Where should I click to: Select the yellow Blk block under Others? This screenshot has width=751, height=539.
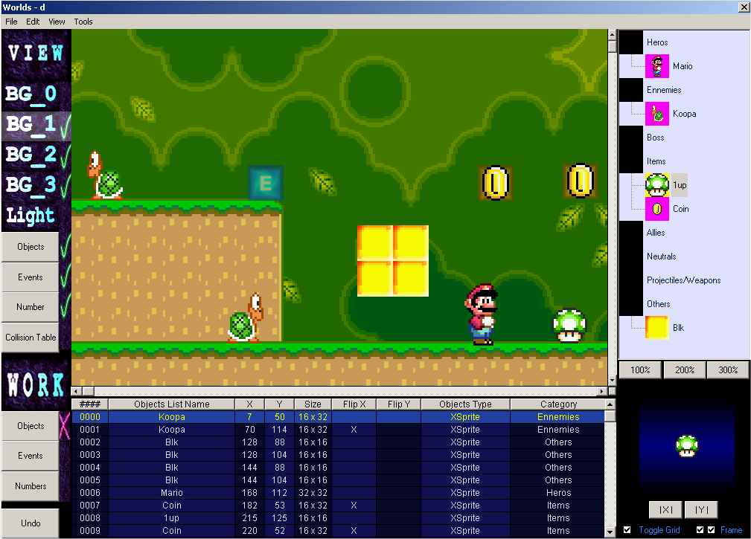click(657, 328)
